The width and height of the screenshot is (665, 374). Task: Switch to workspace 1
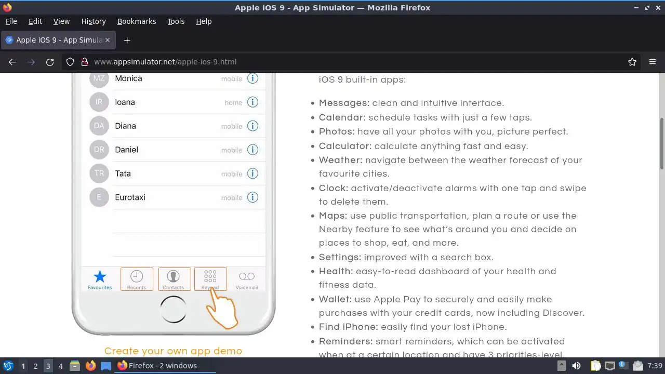tap(23, 366)
